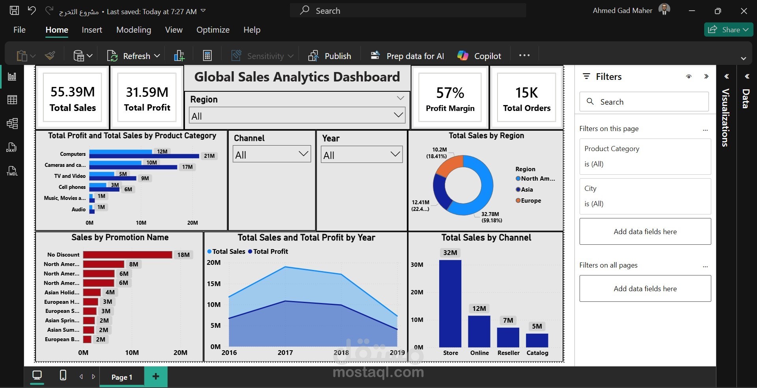Open Model view icon in the sidebar
757x388 pixels.
pos(12,124)
